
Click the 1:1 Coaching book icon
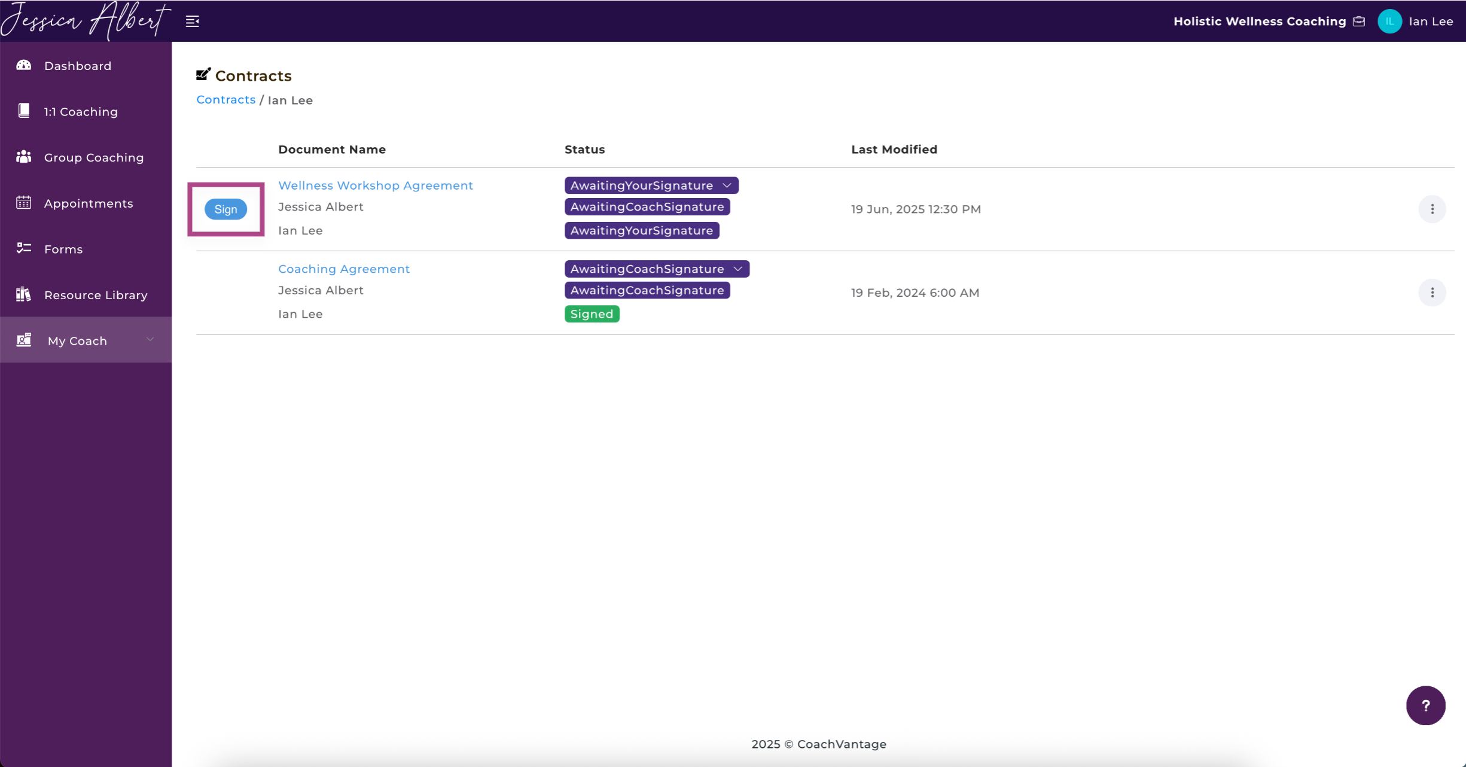(x=24, y=111)
